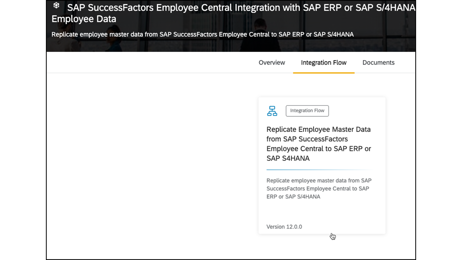The image size is (462, 260).
Task: Select the Integration Flow tab
Action: 324,63
